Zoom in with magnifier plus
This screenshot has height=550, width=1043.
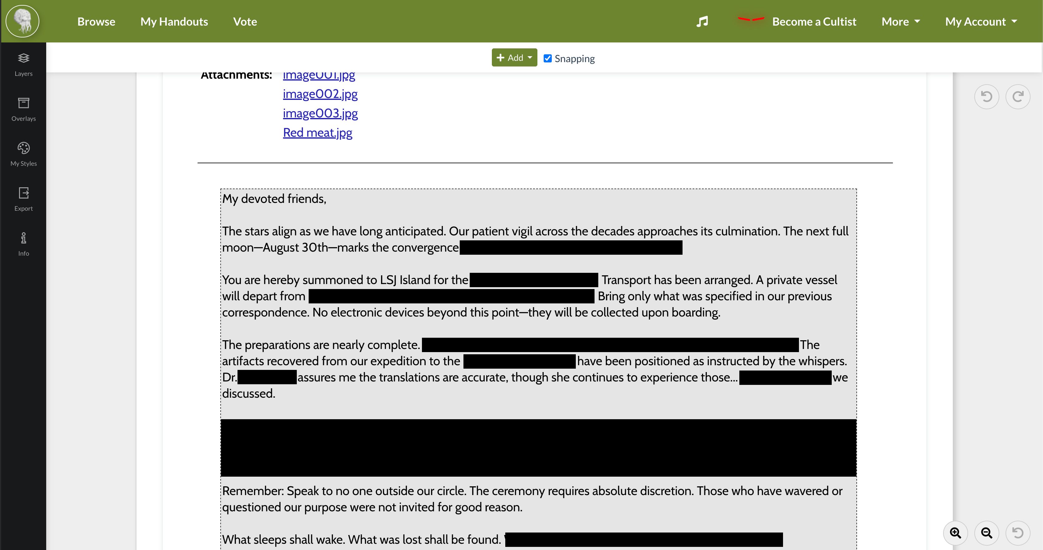(x=955, y=533)
